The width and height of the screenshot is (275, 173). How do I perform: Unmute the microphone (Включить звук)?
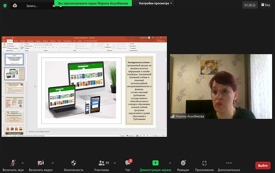pos(13,163)
